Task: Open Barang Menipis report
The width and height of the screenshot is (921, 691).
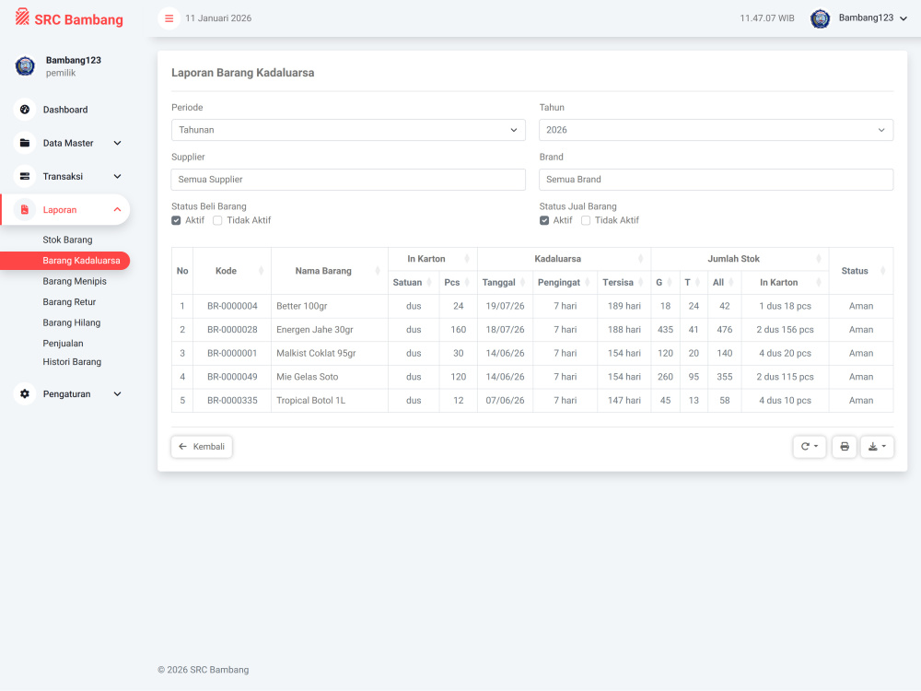Action: (x=75, y=281)
